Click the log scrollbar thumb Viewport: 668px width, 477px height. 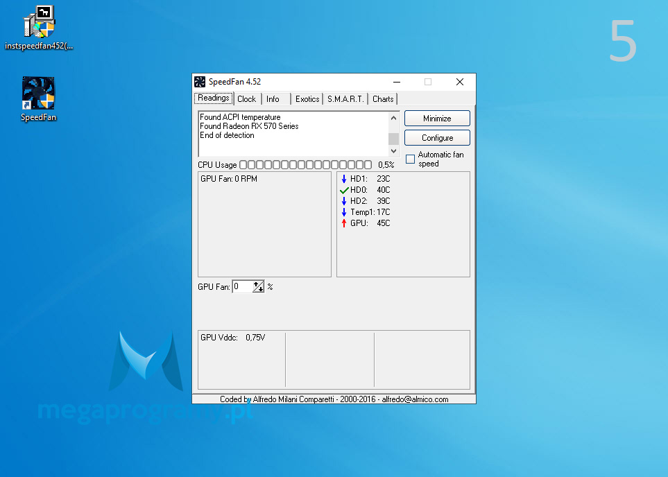393,139
